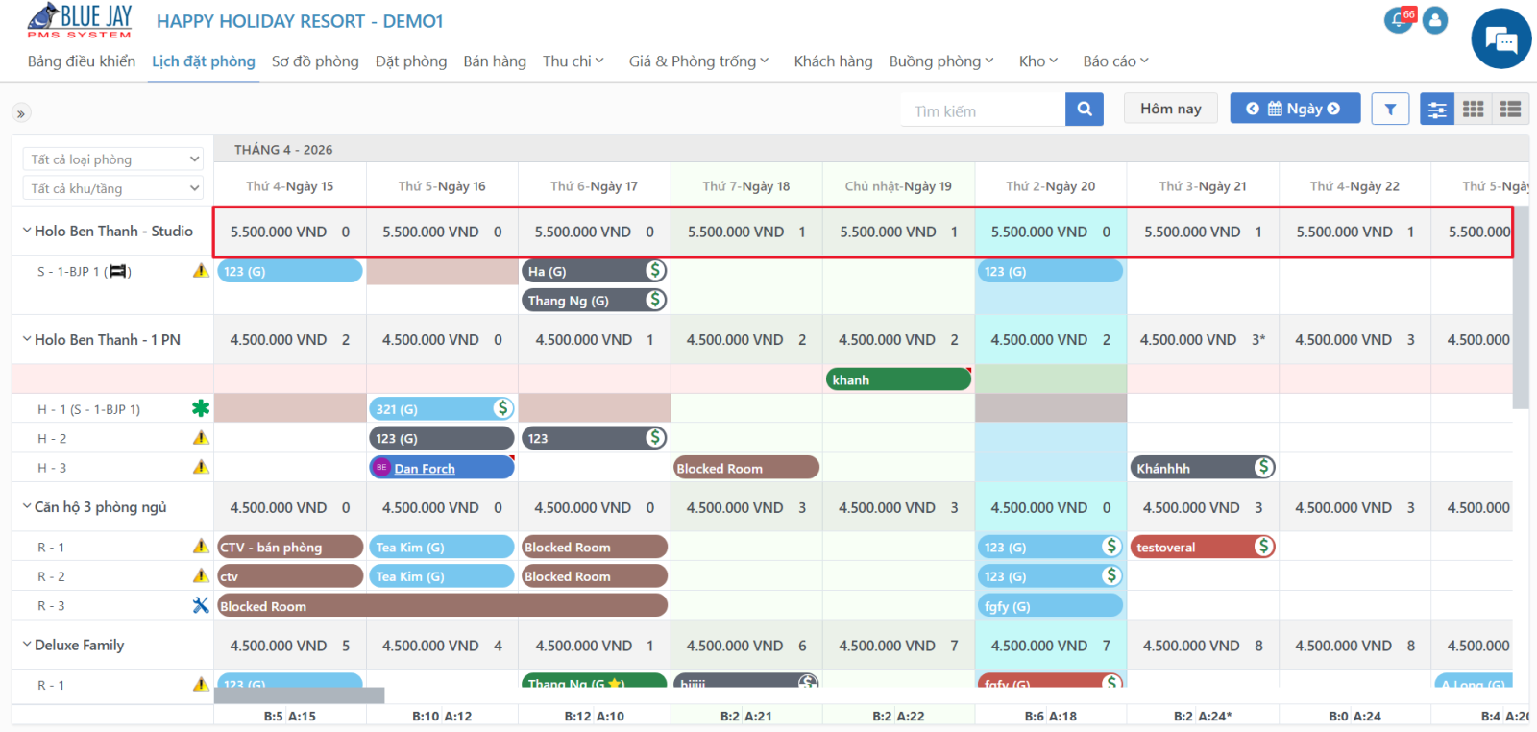The image size is (1537, 732).
Task: Open the 'Tất cả loại phòng' dropdown
Action: pos(113,159)
